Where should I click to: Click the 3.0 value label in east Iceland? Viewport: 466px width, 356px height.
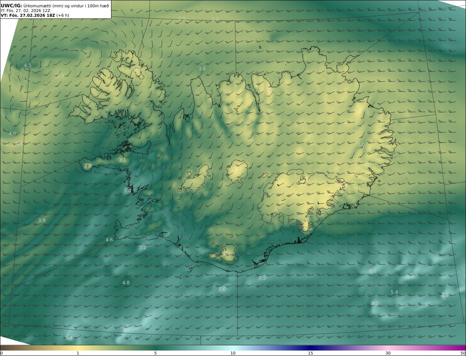click(361, 145)
